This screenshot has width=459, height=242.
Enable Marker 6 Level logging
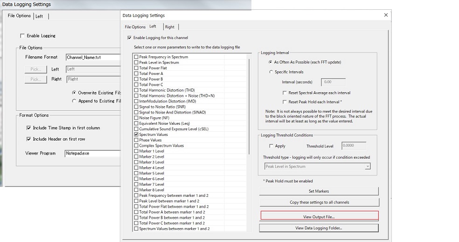click(136, 179)
